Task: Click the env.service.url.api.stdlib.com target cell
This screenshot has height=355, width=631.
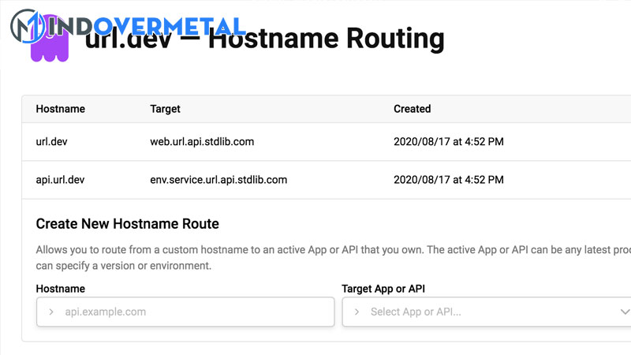Action: [x=218, y=180]
